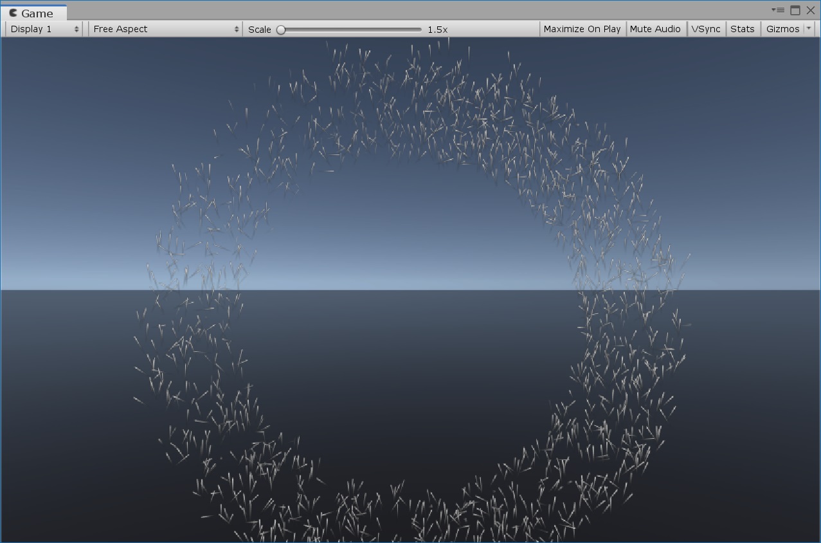This screenshot has width=821, height=543.
Task: Toggle Maximize On Play
Action: (x=582, y=29)
